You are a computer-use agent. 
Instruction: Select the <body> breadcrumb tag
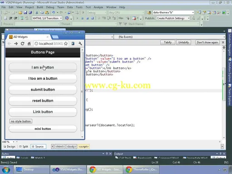click(x=72, y=146)
